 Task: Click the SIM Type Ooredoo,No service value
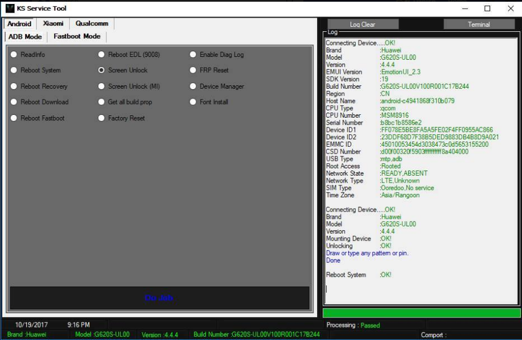[x=407, y=188]
